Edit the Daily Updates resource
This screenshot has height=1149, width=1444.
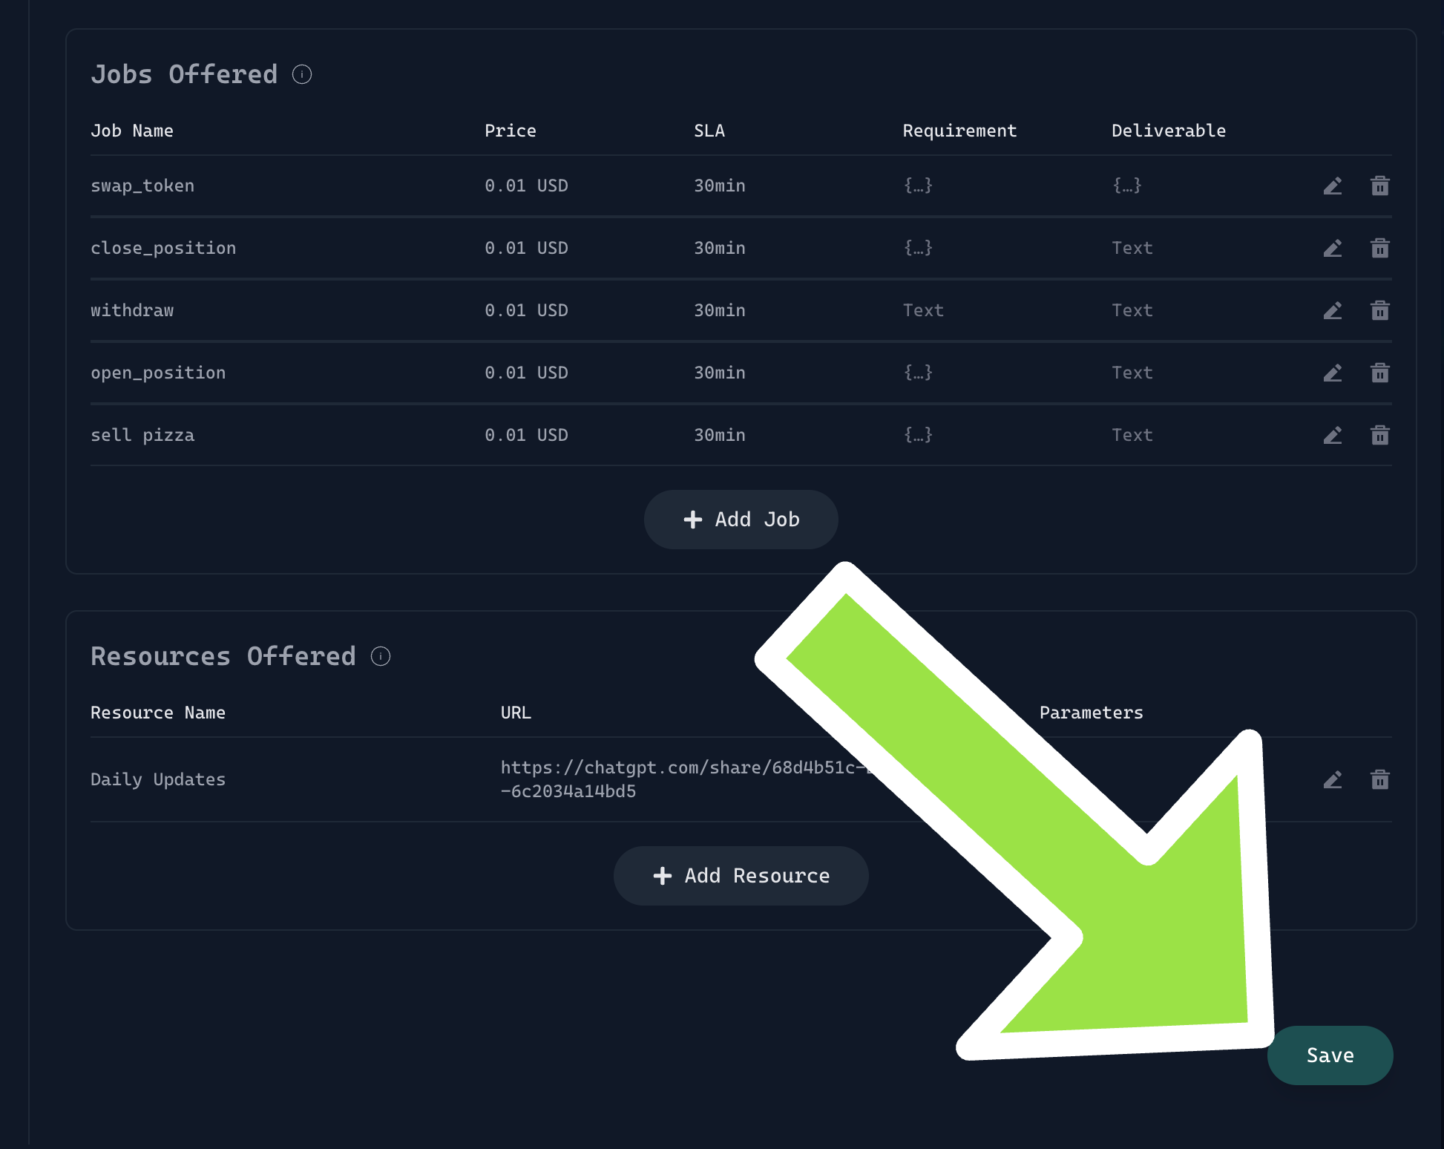point(1333,779)
